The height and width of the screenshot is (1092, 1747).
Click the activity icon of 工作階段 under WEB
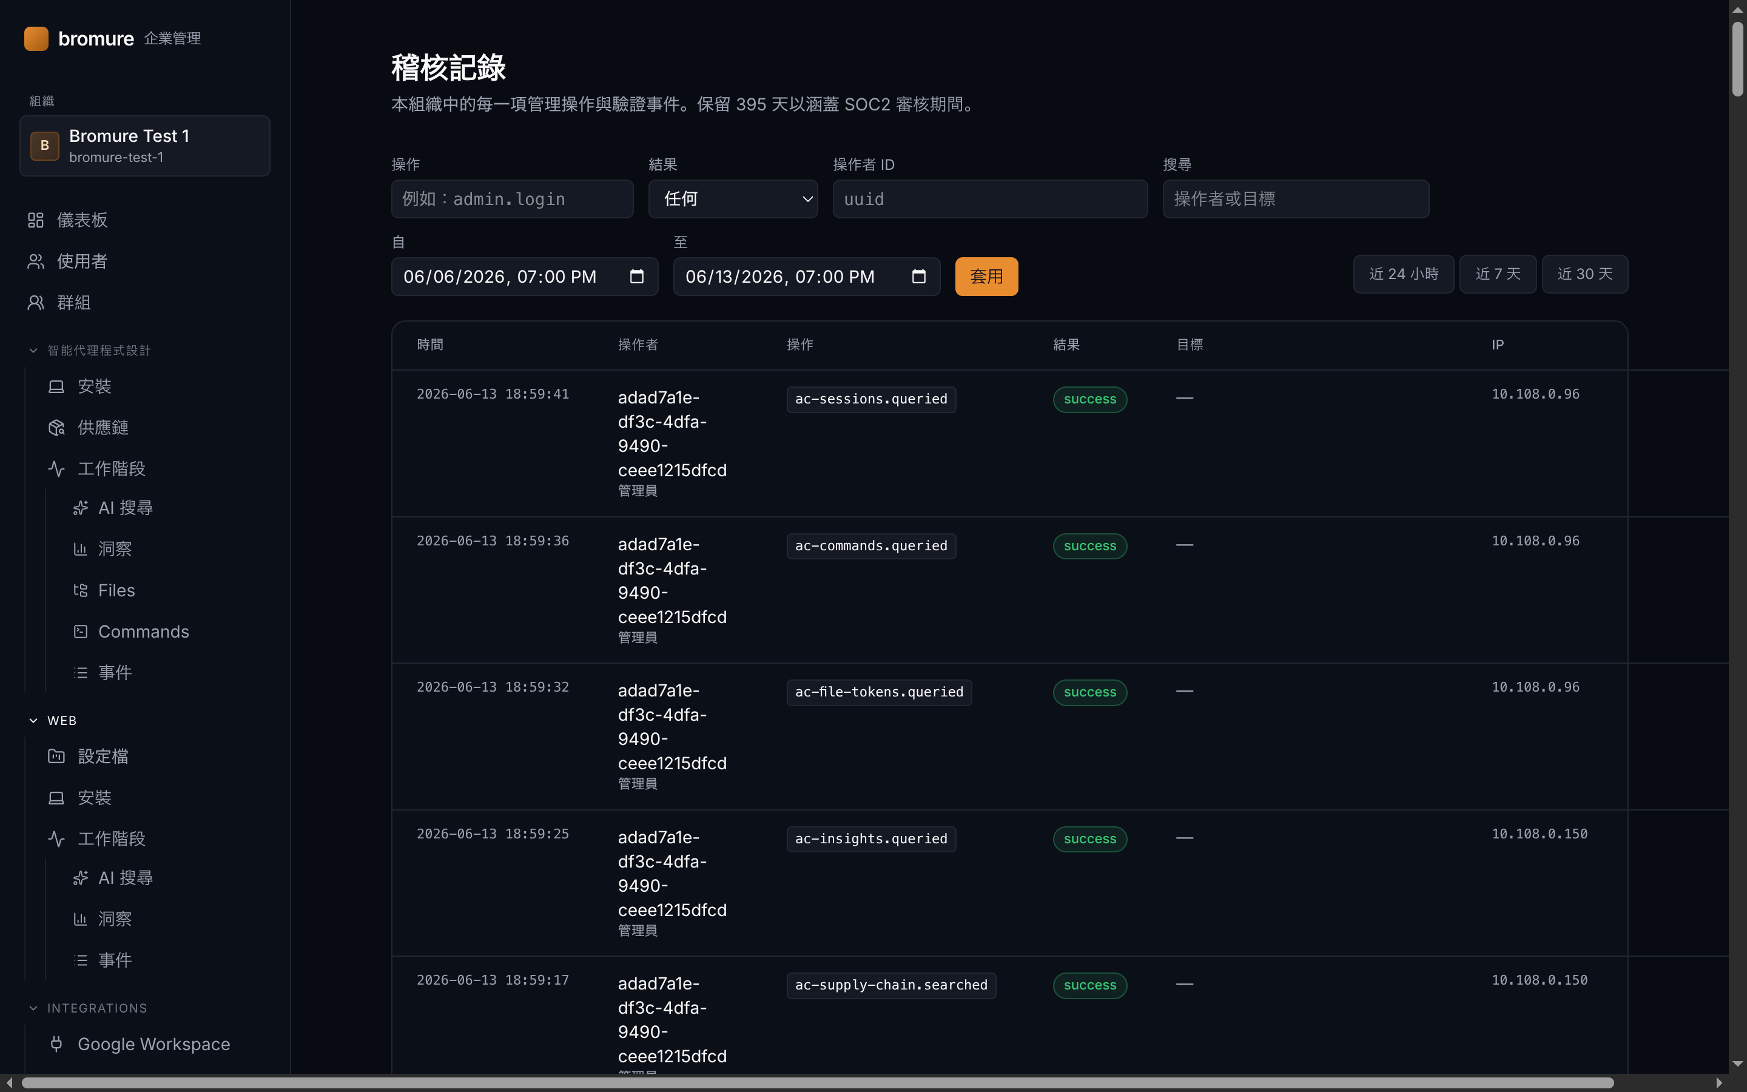[x=56, y=838]
